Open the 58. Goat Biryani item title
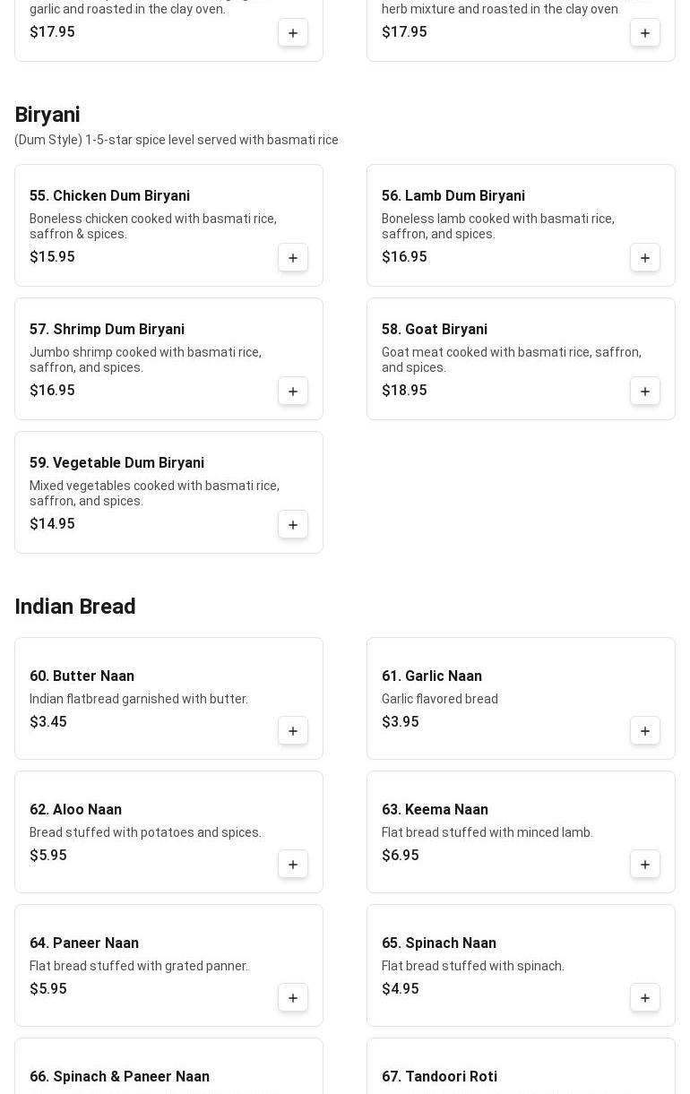Screen dimensions: 690x1094 pos(435,330)
